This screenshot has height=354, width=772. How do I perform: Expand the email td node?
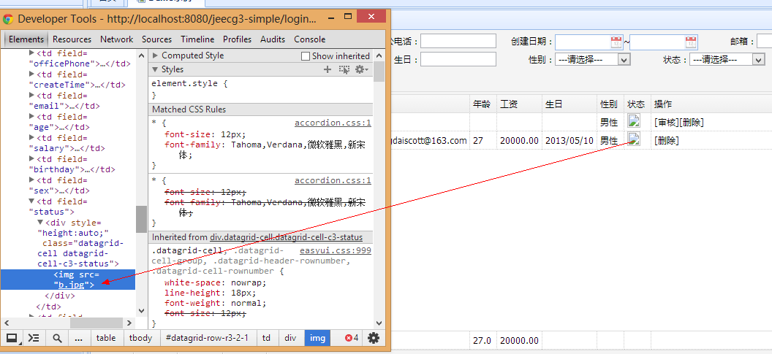(32, 96)
